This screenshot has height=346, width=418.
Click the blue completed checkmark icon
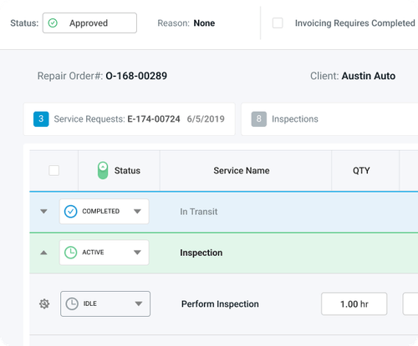point(70,212)
